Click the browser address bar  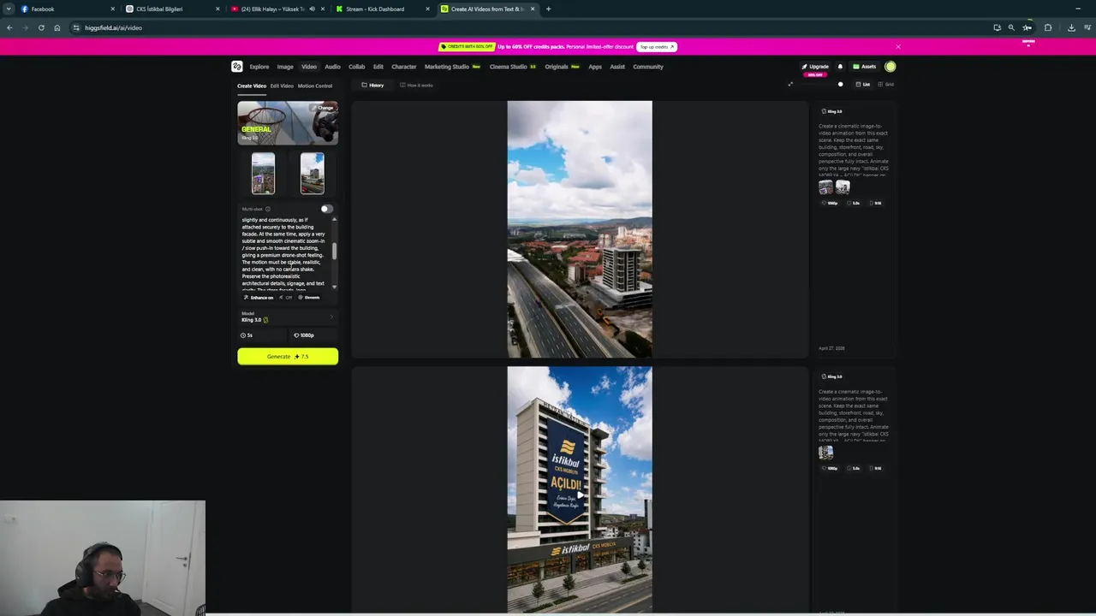[x=531, y=28]
